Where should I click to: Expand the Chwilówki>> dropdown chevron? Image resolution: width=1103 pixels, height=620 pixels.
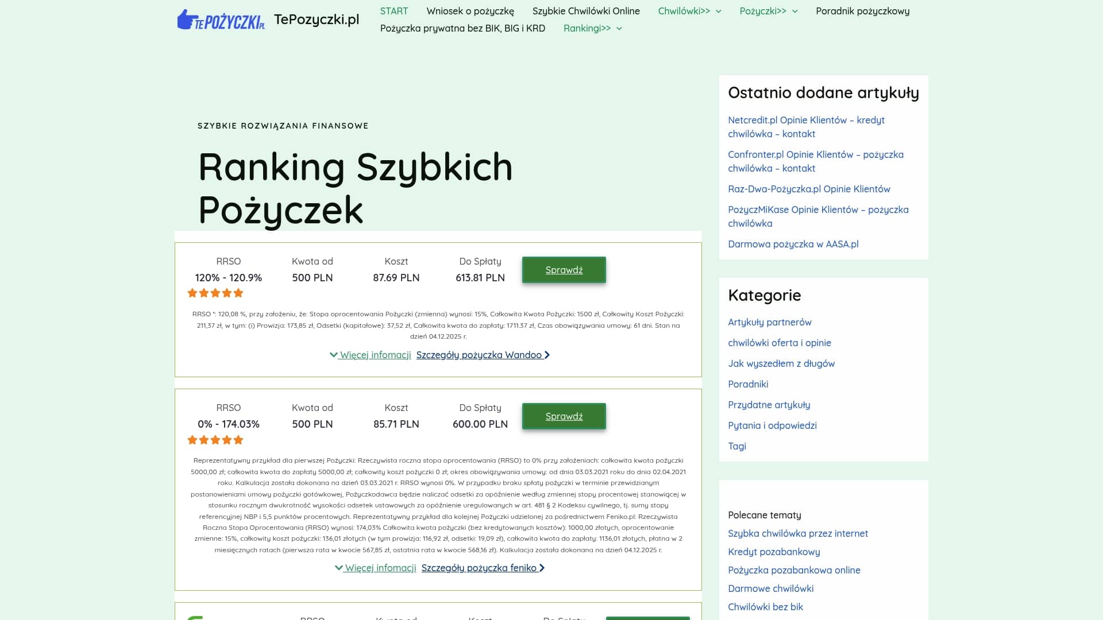pyautogui.click(x=718, y=11)
